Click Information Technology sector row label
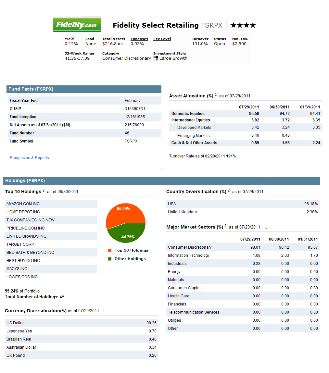Screen dimensions: 329x373 pyautogui.click(x=189, y=255)
